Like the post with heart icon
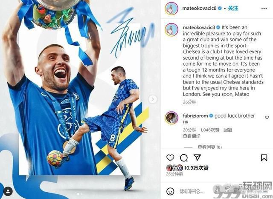This screenshot has width=273, height=199. pos(170,158)
